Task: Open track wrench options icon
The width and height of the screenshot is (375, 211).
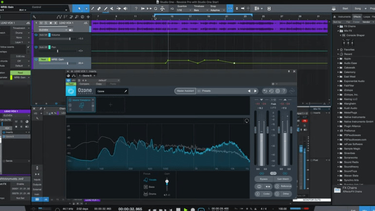Action: (x=34, y=17)
